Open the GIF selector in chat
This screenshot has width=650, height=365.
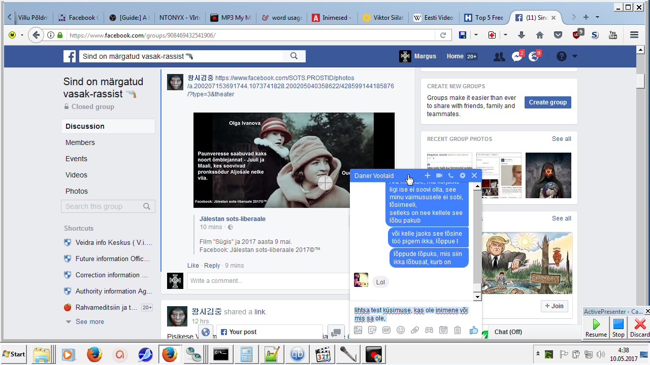386,330
